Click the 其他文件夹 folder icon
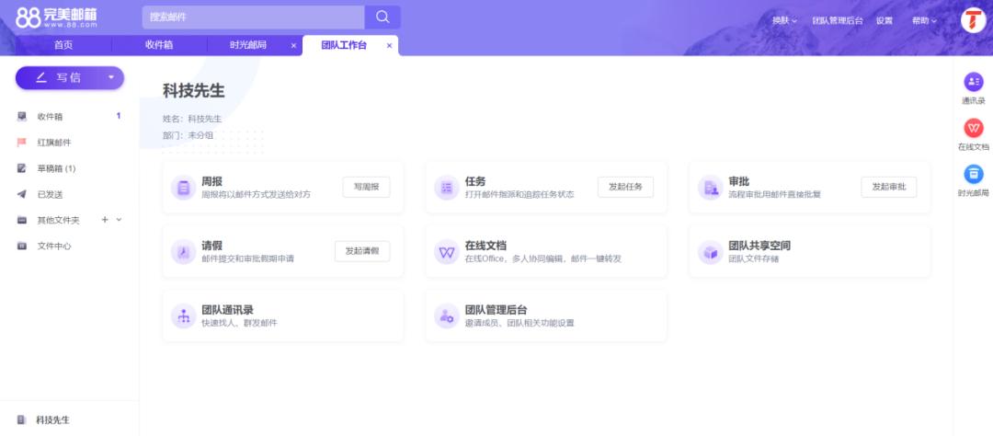 click(22, 220)
